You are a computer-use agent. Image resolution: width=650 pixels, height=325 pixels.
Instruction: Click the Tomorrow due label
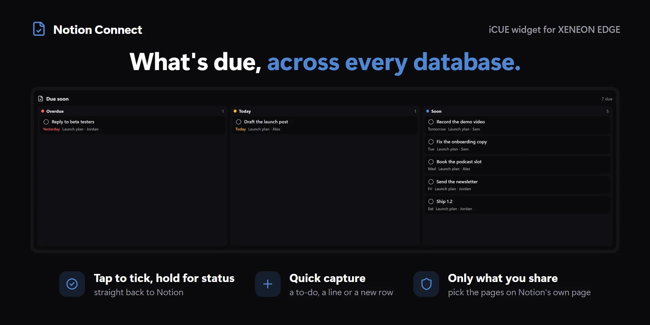pyautogui.click(x=437, y=129)
